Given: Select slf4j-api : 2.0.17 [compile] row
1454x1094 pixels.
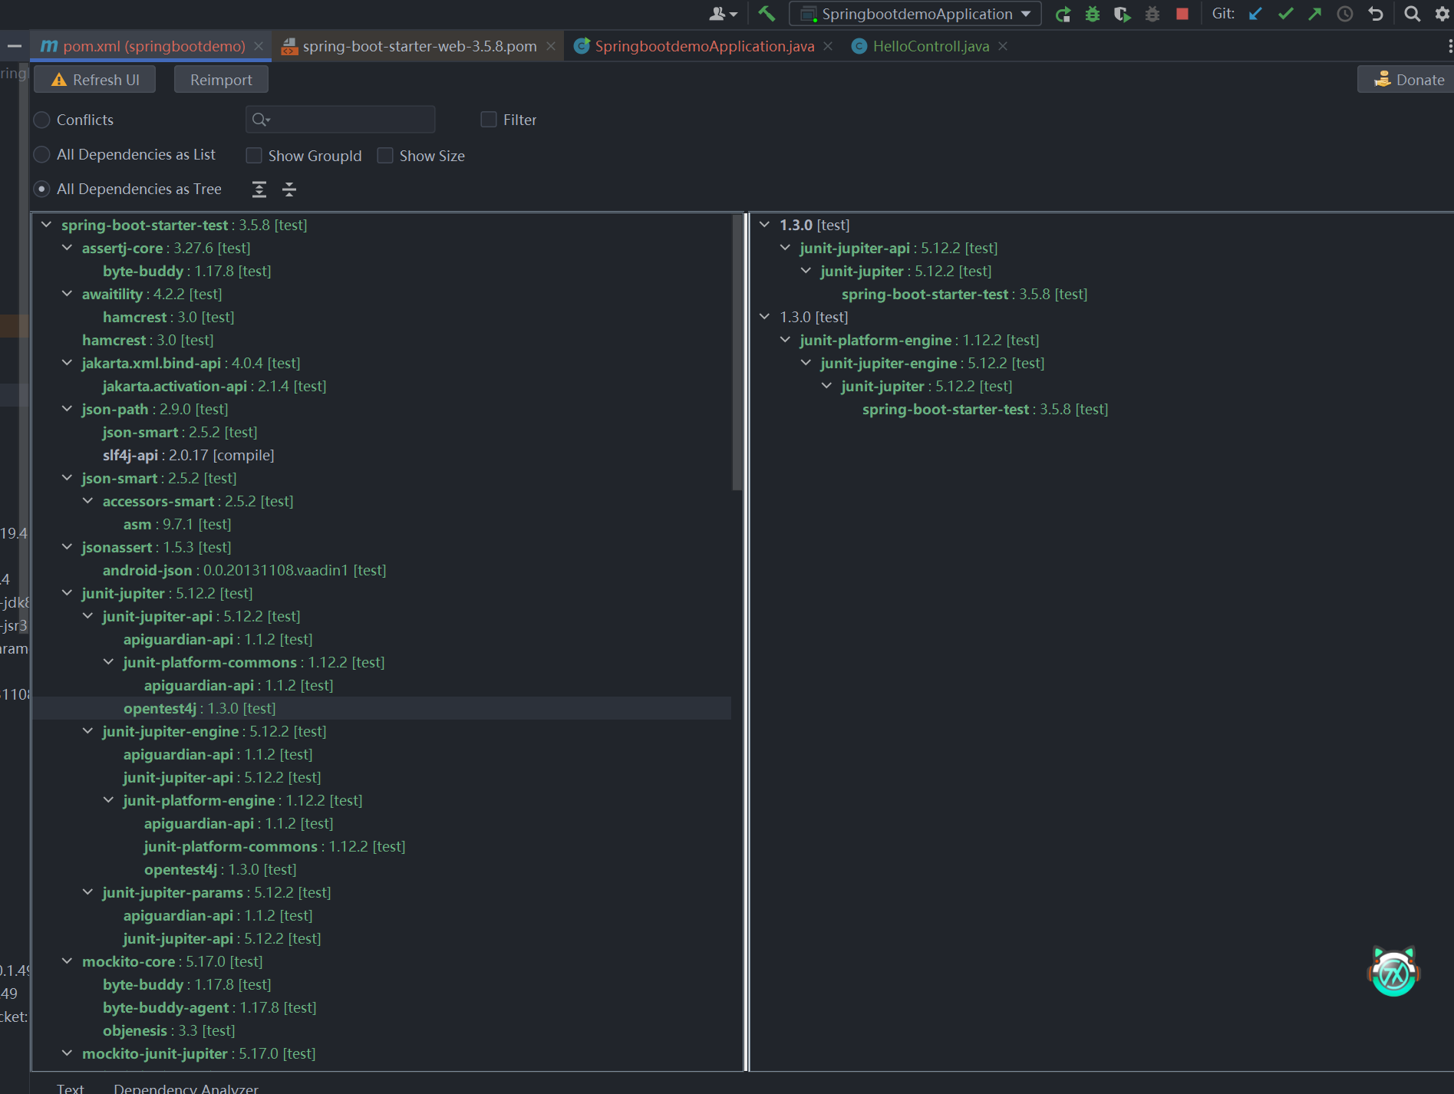Looking at the screenshot, I should pos(188,455).
